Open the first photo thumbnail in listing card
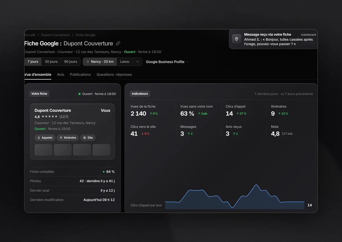Viewport: 342px width, 242px height. [43, 150]
